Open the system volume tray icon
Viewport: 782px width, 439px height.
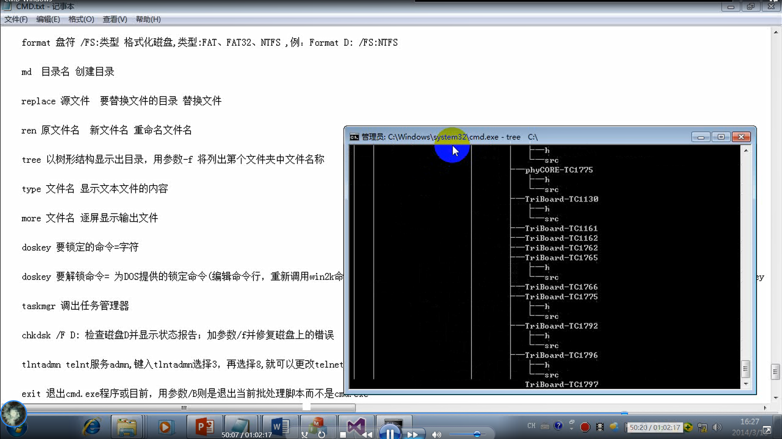[x=717, y=427]
